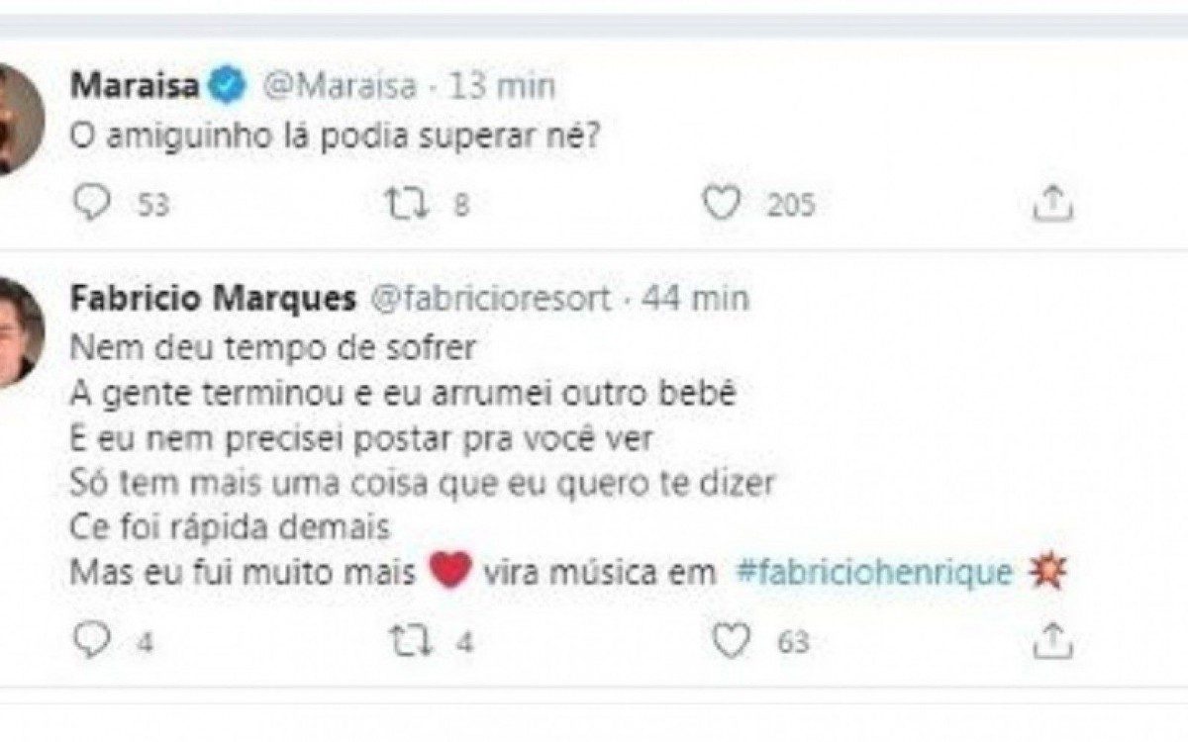The width and height of the screenshot is (1188, 742).
Task: Reply to Fabricio Marques' tweet
Action: pyautogui.click(x=93, y=640)
